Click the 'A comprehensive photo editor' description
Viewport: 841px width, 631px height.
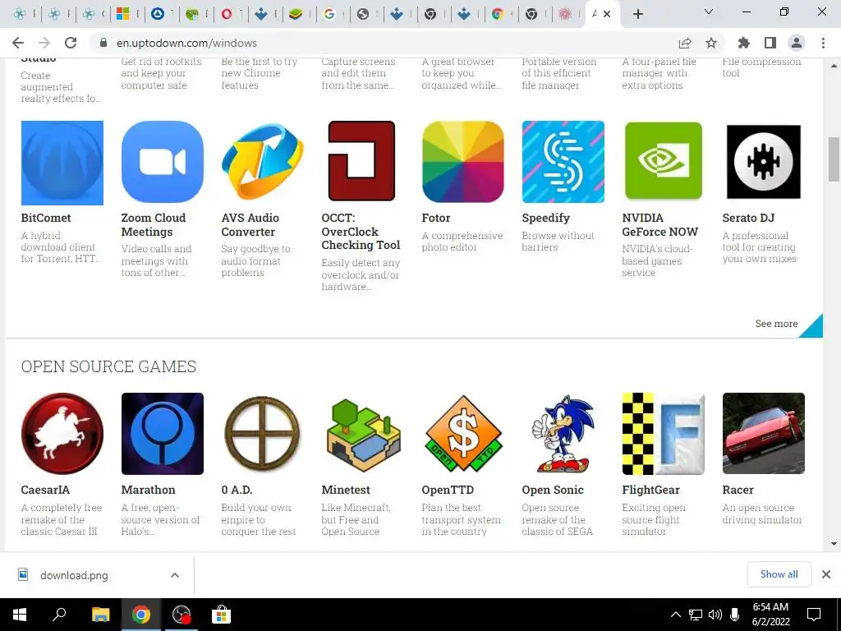point(462,242)
